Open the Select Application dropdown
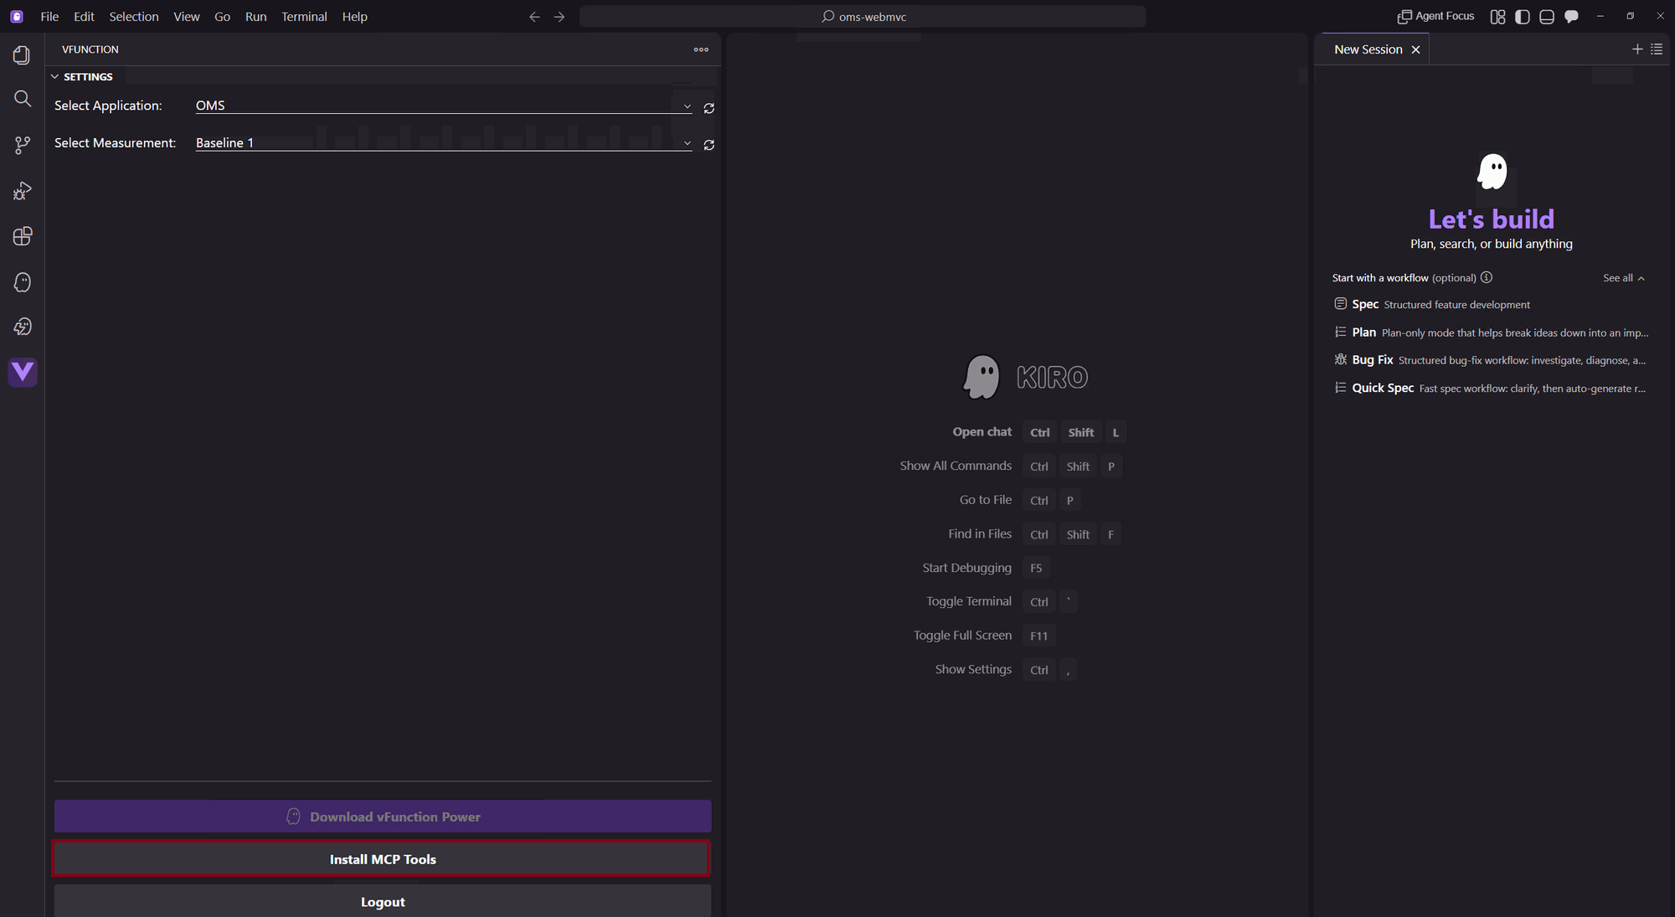 (x=444, y=106)
